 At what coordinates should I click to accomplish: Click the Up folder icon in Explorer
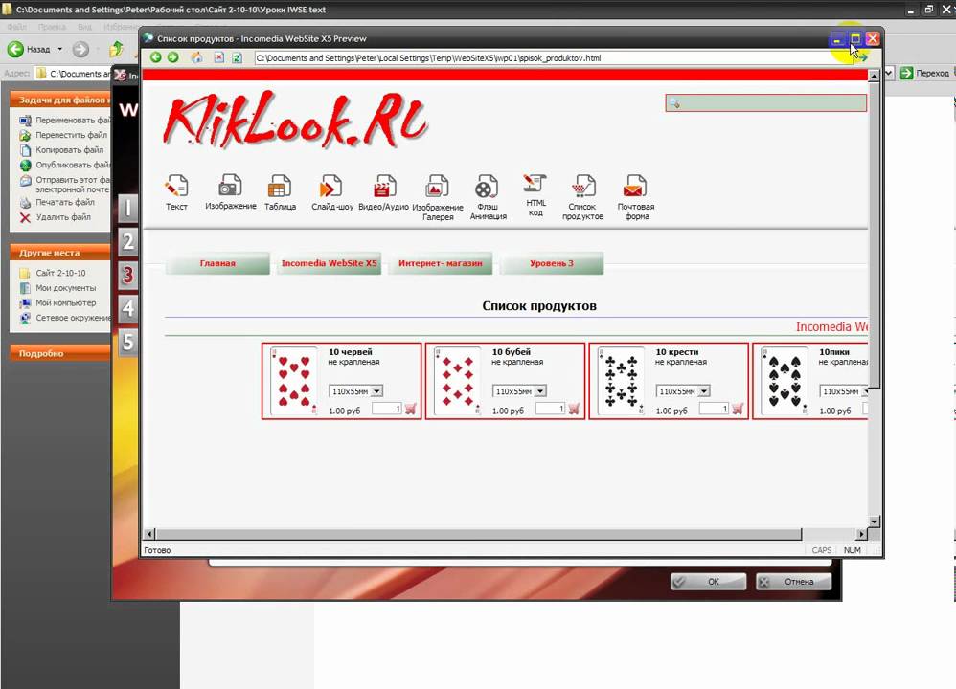click(117, 49)
